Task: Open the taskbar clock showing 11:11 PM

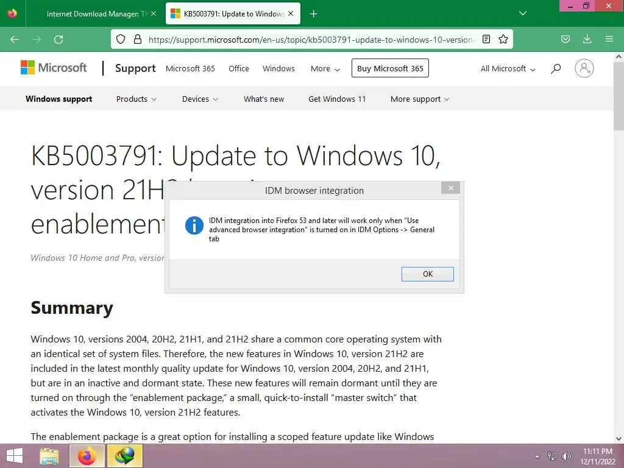Action: (x=598, y=456)
